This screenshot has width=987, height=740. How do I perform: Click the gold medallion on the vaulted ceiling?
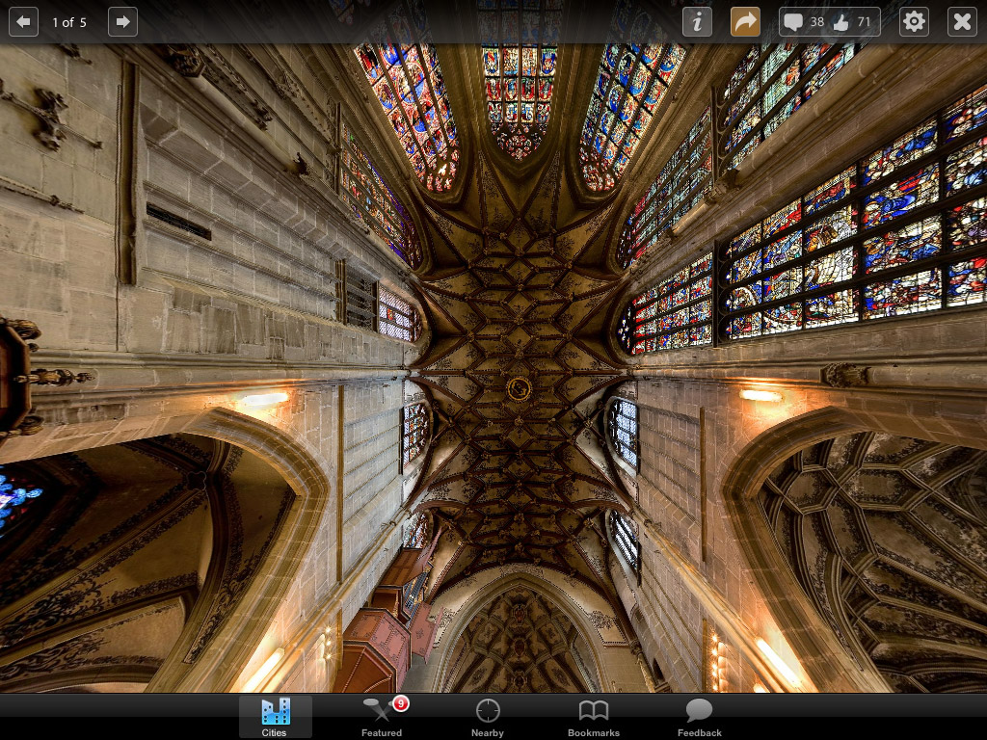point(519,388)
